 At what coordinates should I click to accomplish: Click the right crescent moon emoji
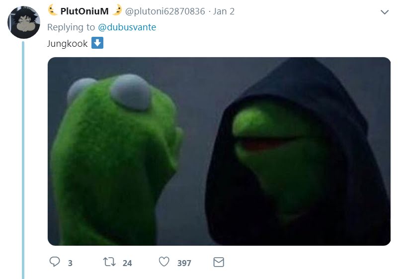coord(117,10)
